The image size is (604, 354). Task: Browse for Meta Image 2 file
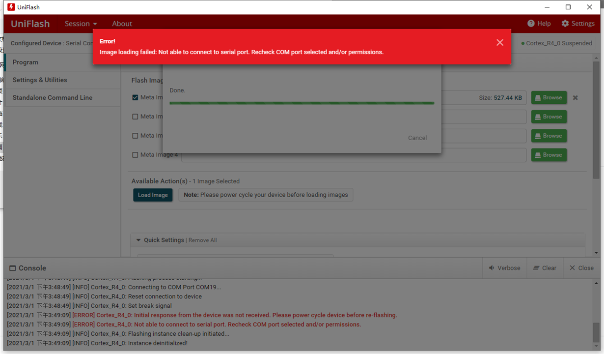[549, 117]
